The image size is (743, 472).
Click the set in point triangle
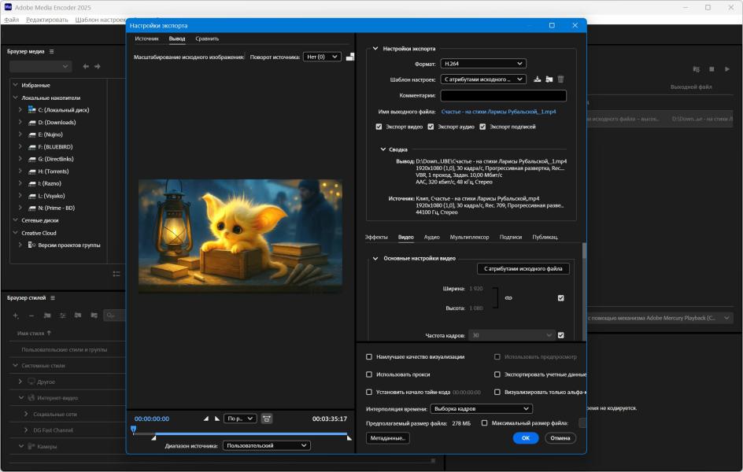click(206, 419)
